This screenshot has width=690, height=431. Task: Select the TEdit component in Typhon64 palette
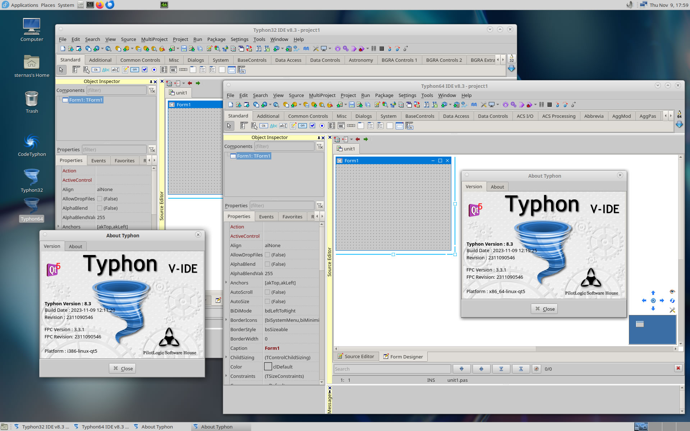[283, 126]
